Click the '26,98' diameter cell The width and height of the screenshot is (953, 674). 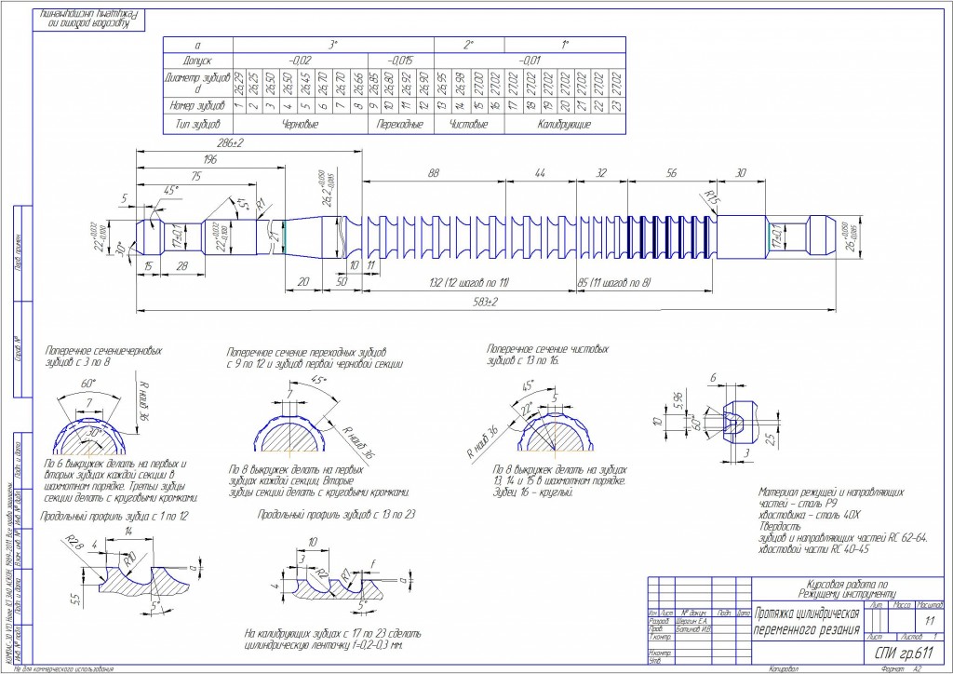click(460, 83)
